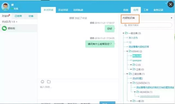The width and height of the screenshot is (175, 104).
Task: Collapse the 二级分类 (1) node arrow
Action: (127, 74)
